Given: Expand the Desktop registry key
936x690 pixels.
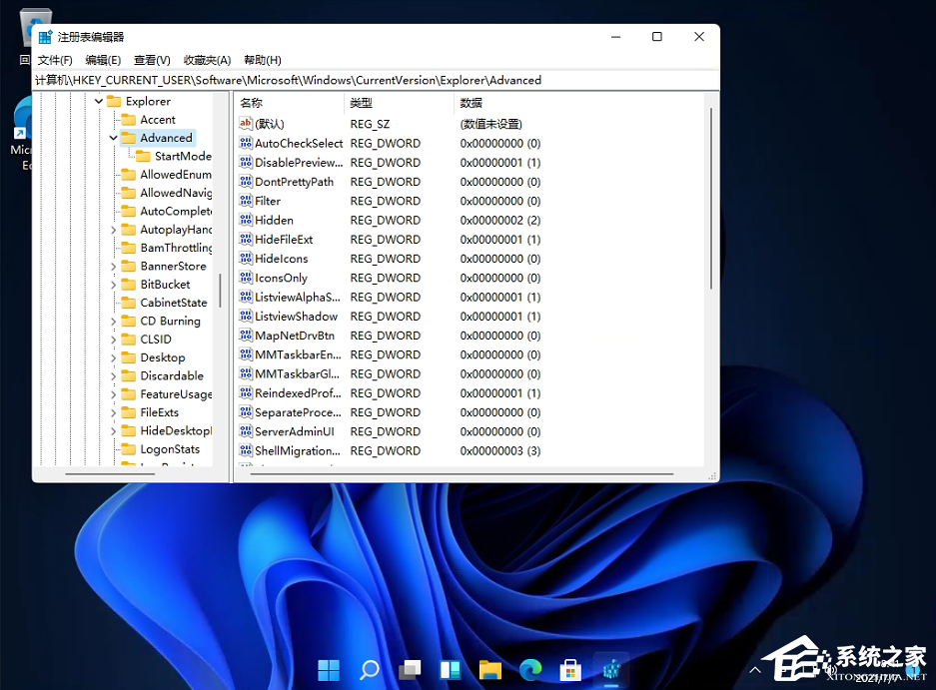Looking at the screenshot, I should point(113,356).
